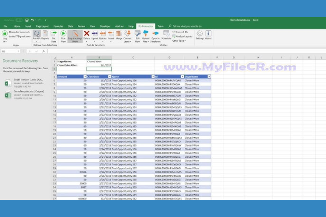Click the Update icon
The width and height of the screenshot is (326, 217).
coord(103,33)
